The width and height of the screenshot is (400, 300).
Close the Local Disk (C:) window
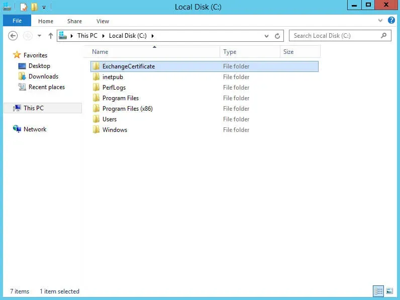tap(386, 5)
